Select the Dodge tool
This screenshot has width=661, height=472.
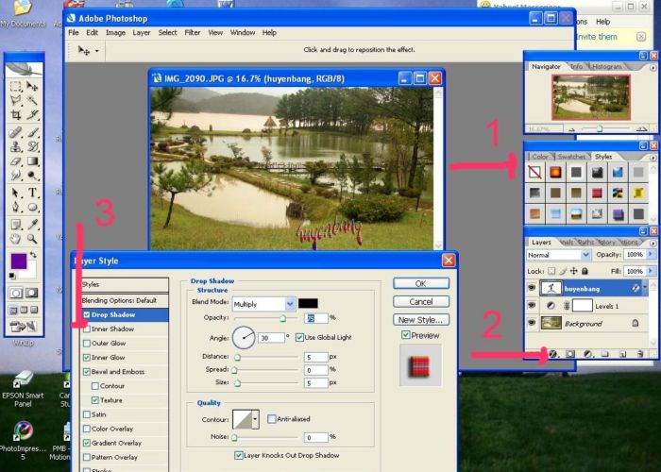coord(32,175)
